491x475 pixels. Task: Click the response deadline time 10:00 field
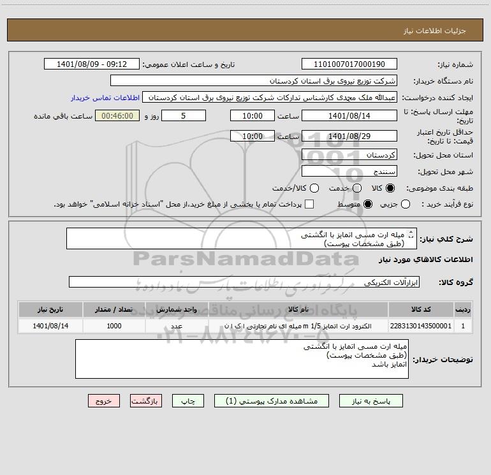pyautogui.click(x=253, y=115)
